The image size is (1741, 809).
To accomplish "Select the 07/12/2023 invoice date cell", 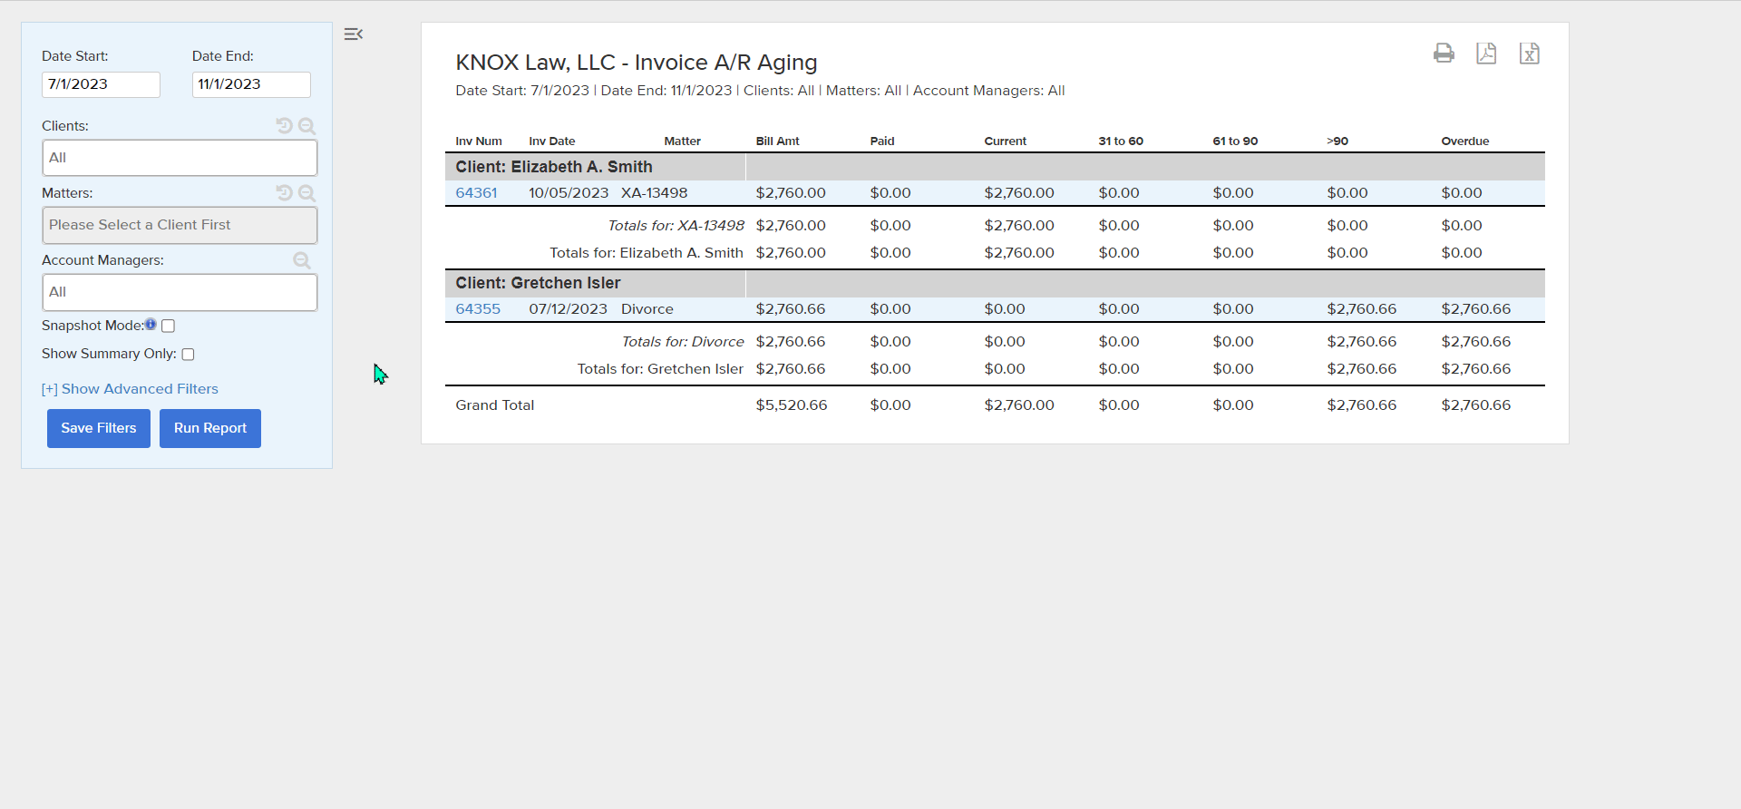I will 569,309.
